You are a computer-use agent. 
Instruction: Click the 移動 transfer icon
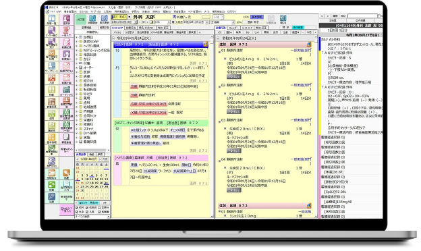(x=51, y=90)
